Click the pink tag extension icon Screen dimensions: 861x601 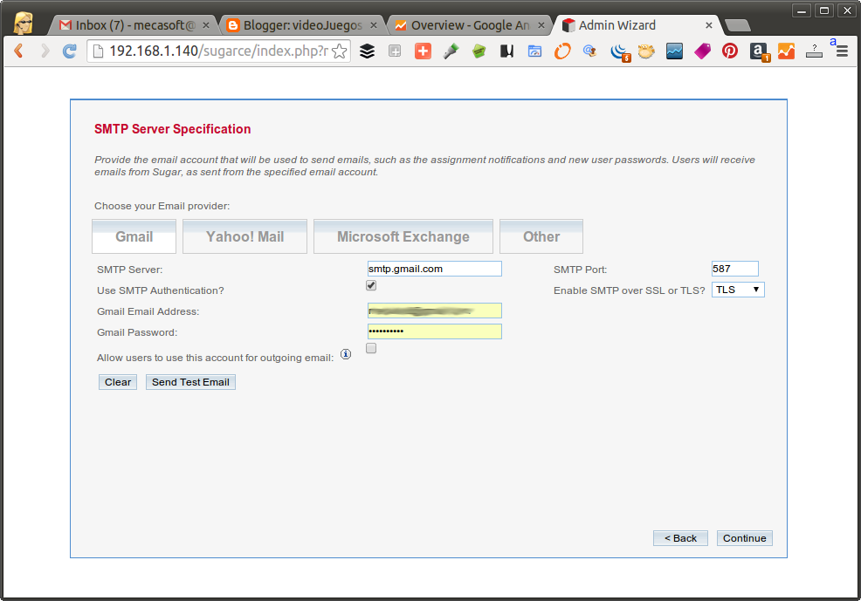(x=702, y=51)
